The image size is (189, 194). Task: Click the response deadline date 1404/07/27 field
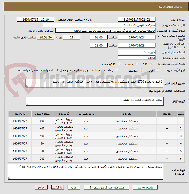click(x=137, y=37)
